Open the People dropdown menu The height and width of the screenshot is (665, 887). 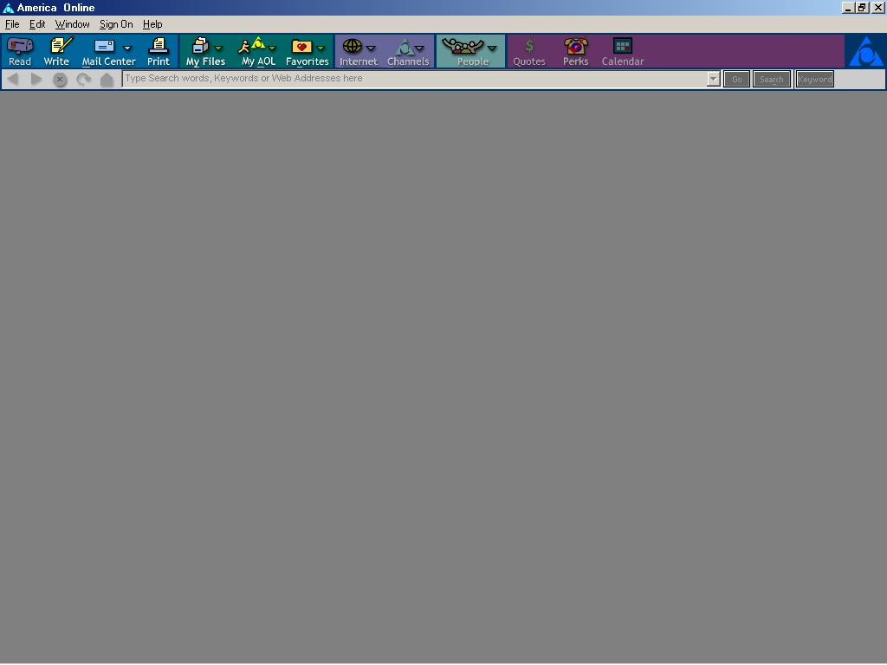click(492, 48)
